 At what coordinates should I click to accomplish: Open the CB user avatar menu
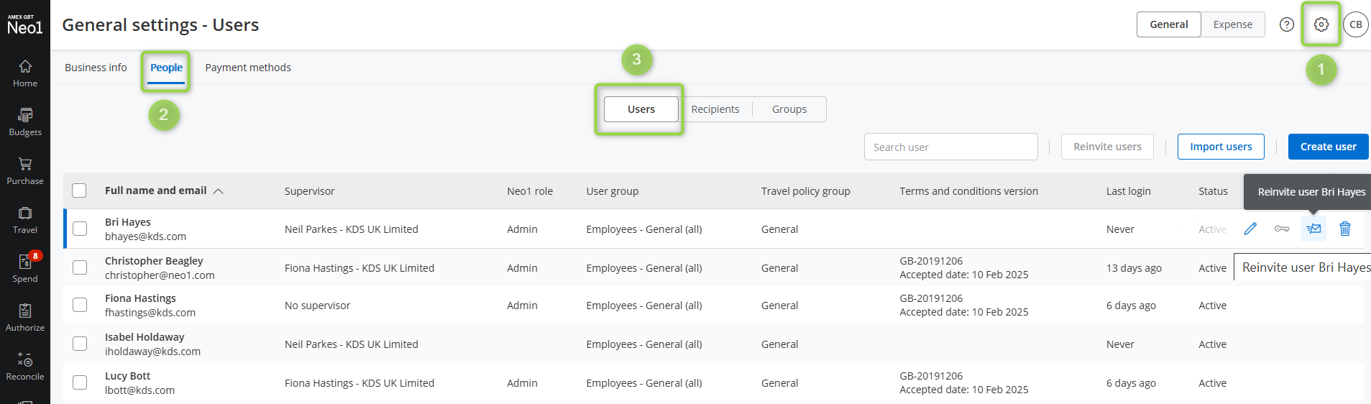point(1356,24)
